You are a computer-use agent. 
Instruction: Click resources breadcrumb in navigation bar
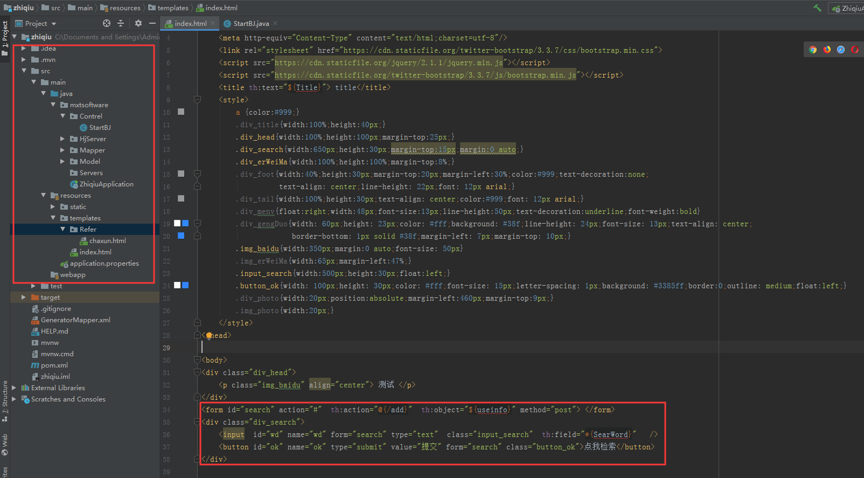120,8
